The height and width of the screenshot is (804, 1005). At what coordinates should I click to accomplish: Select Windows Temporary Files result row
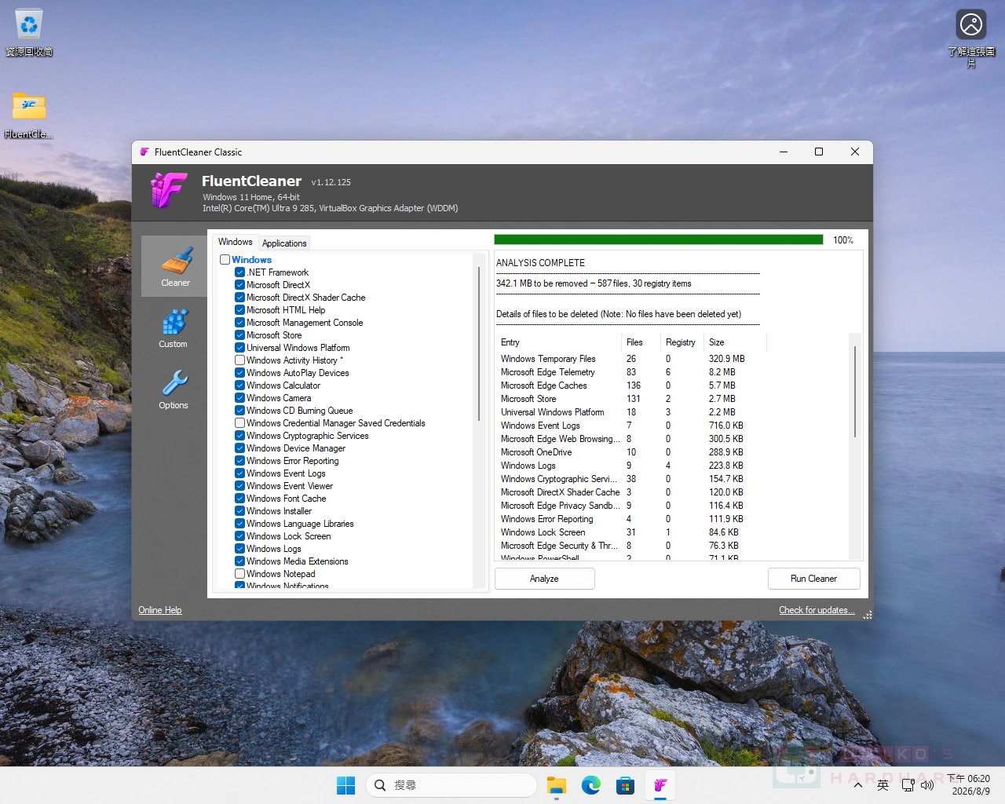(630, 359)
